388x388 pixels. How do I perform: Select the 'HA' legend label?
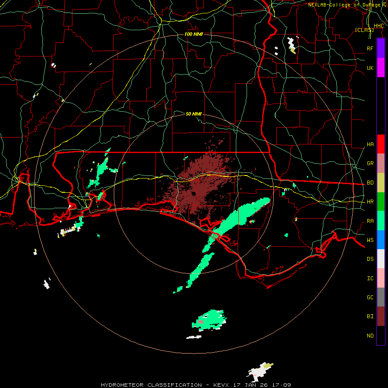point(370,144)
